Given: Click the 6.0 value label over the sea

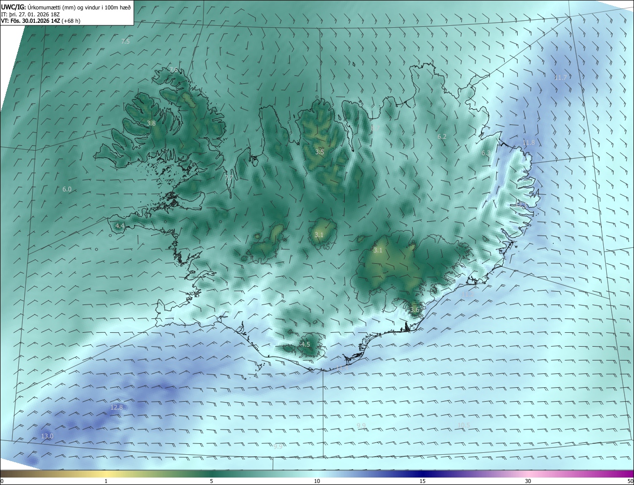Looking at the screenshot, I should [x=67, y=189].
